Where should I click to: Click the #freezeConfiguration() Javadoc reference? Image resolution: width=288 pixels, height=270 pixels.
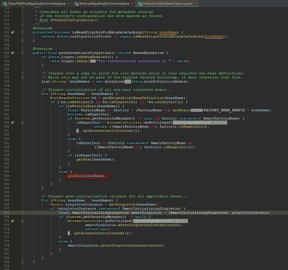pos(74,20)
